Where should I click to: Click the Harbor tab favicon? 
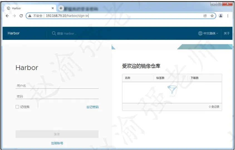pos(9,8)
